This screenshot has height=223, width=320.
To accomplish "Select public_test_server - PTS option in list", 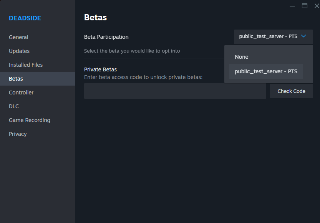I will click(266, 71).
